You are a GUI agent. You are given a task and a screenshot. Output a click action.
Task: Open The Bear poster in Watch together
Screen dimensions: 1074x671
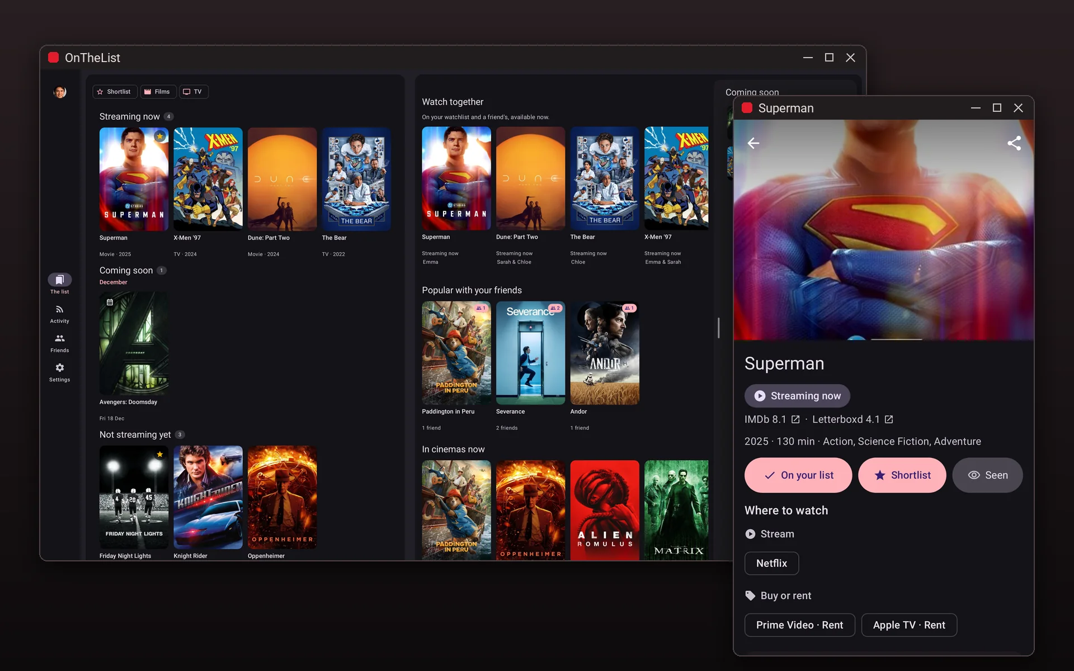(605, 178)
